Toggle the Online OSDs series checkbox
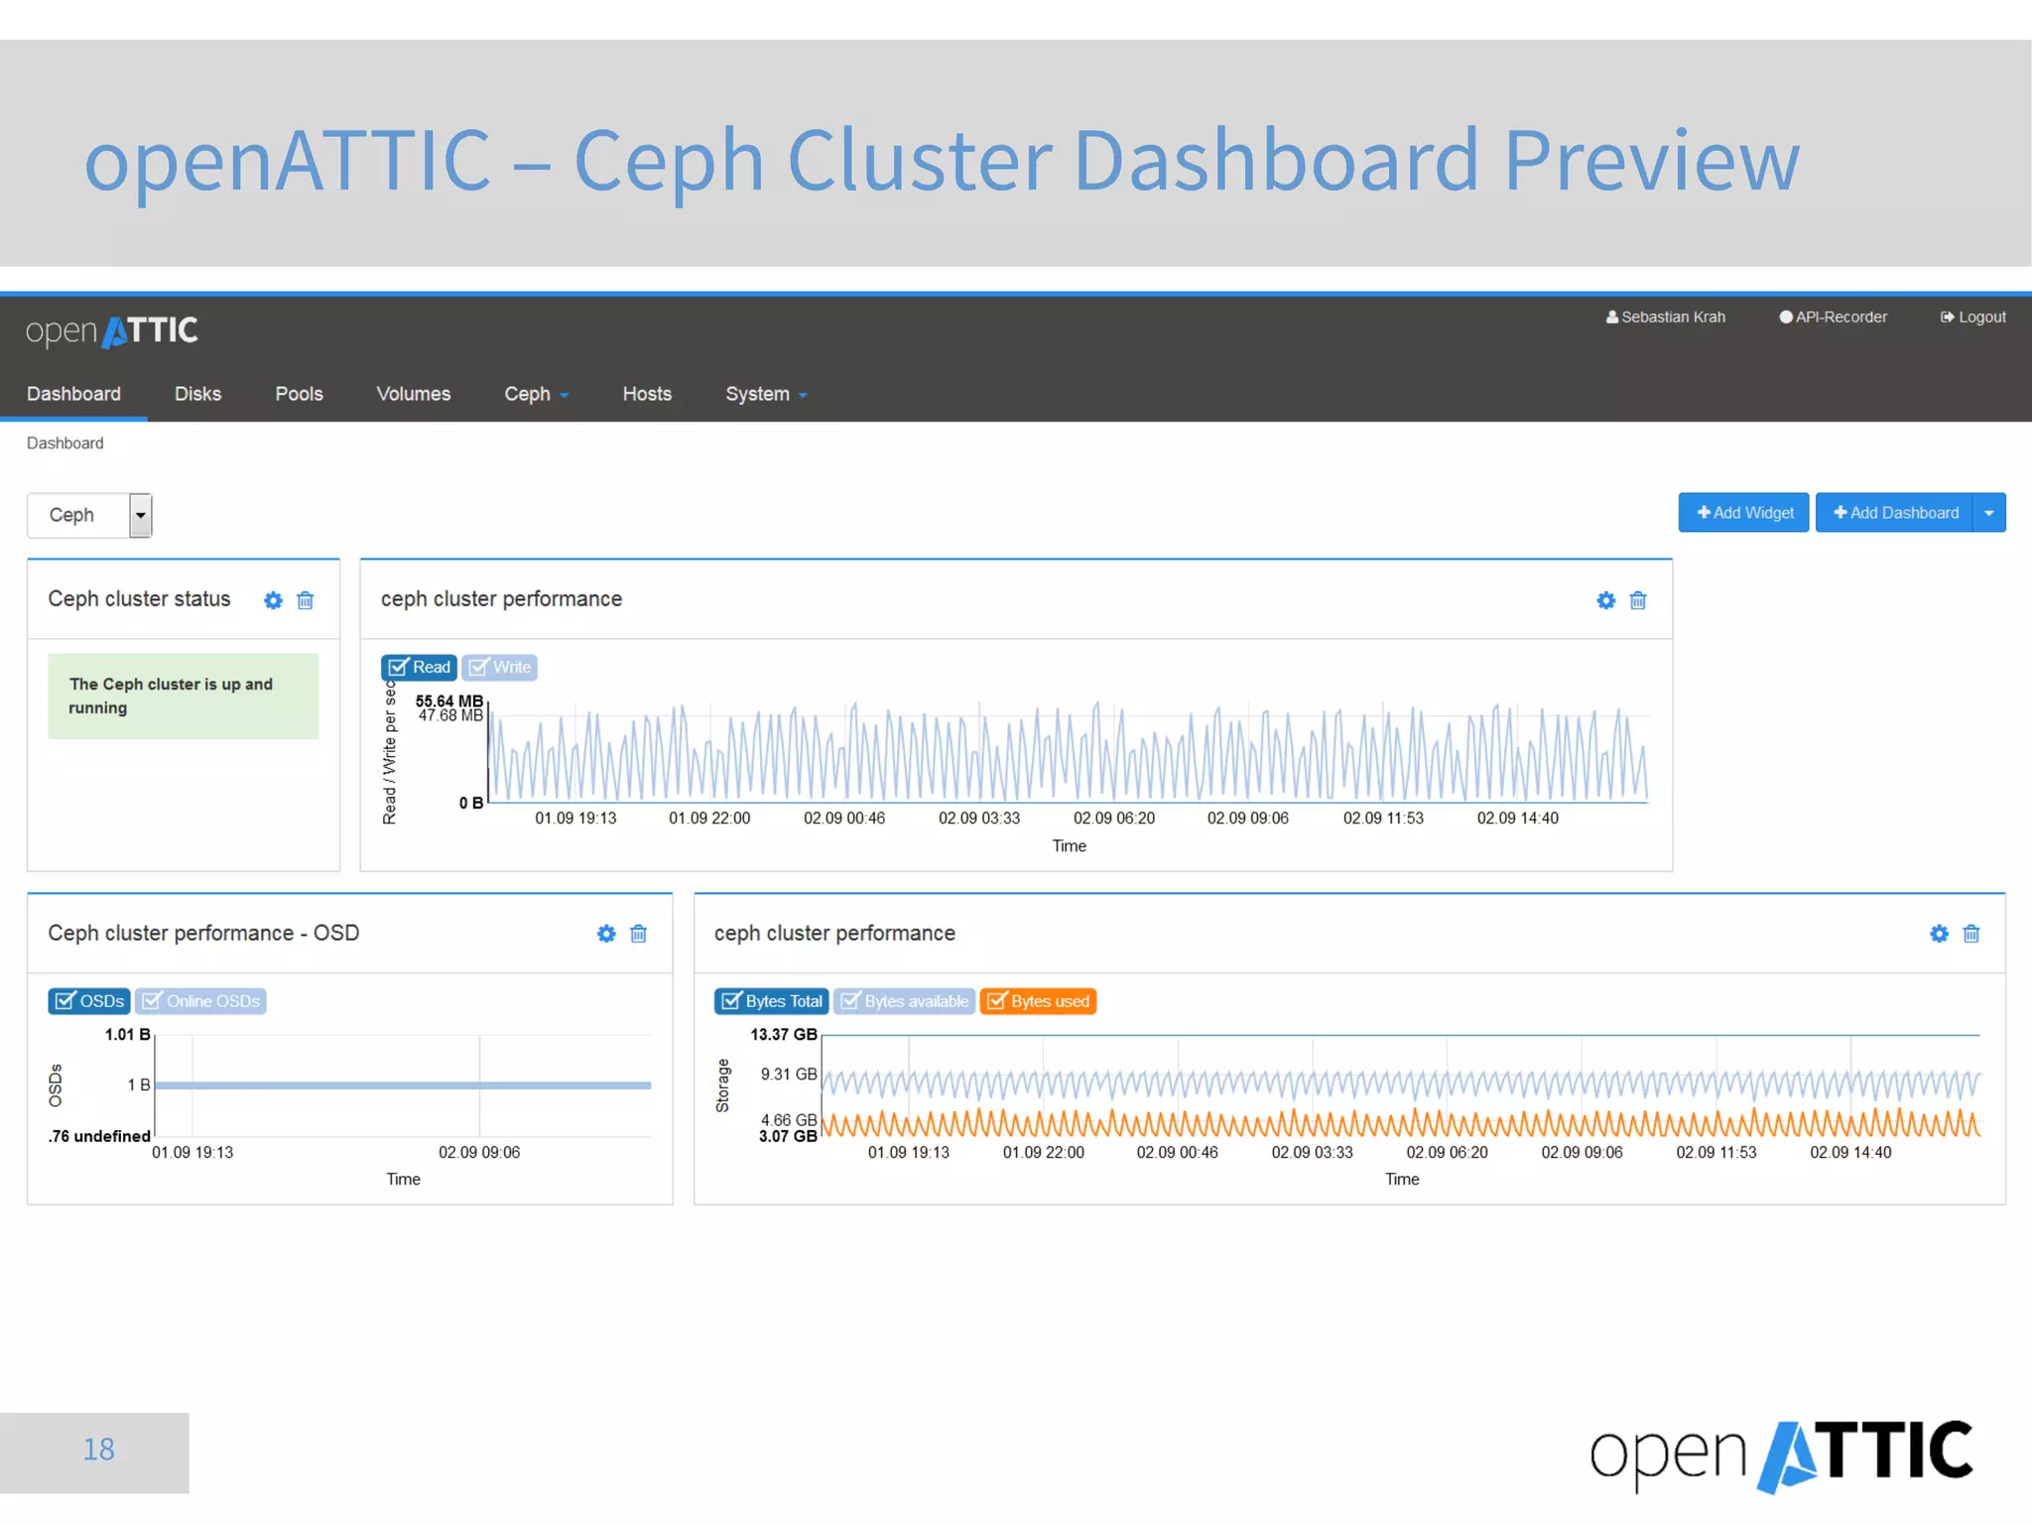This screenshot has height=1524, width=2032. [x=200, y=1001]
